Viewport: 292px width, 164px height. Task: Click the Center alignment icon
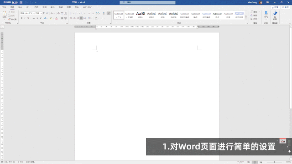coord(74,18)
